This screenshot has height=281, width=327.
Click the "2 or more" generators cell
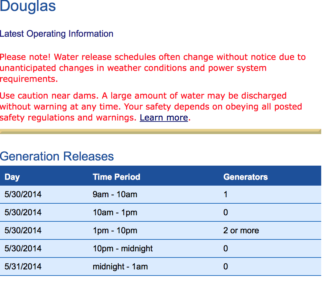[241, 230]
